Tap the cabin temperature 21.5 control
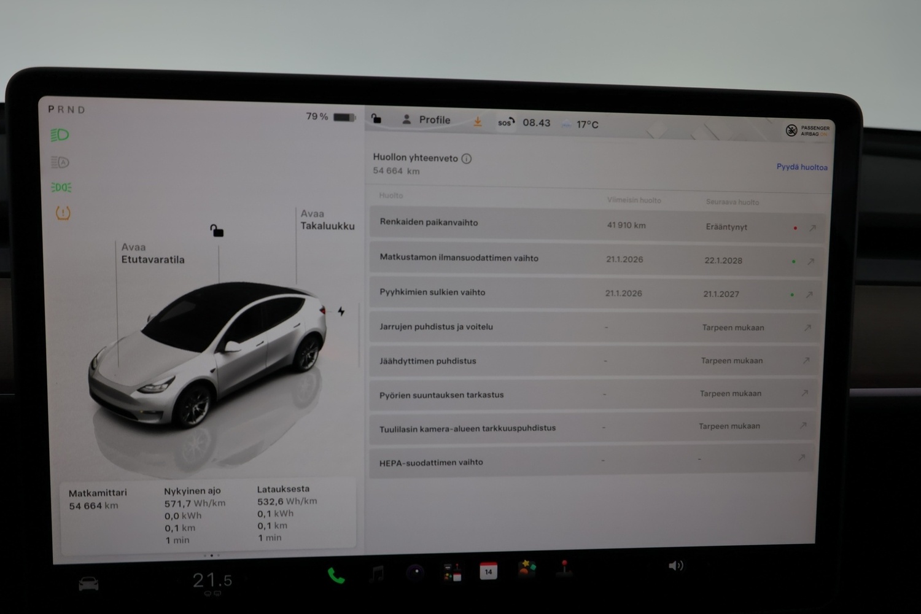Viewport: 921px width, 614px height. 212,580
